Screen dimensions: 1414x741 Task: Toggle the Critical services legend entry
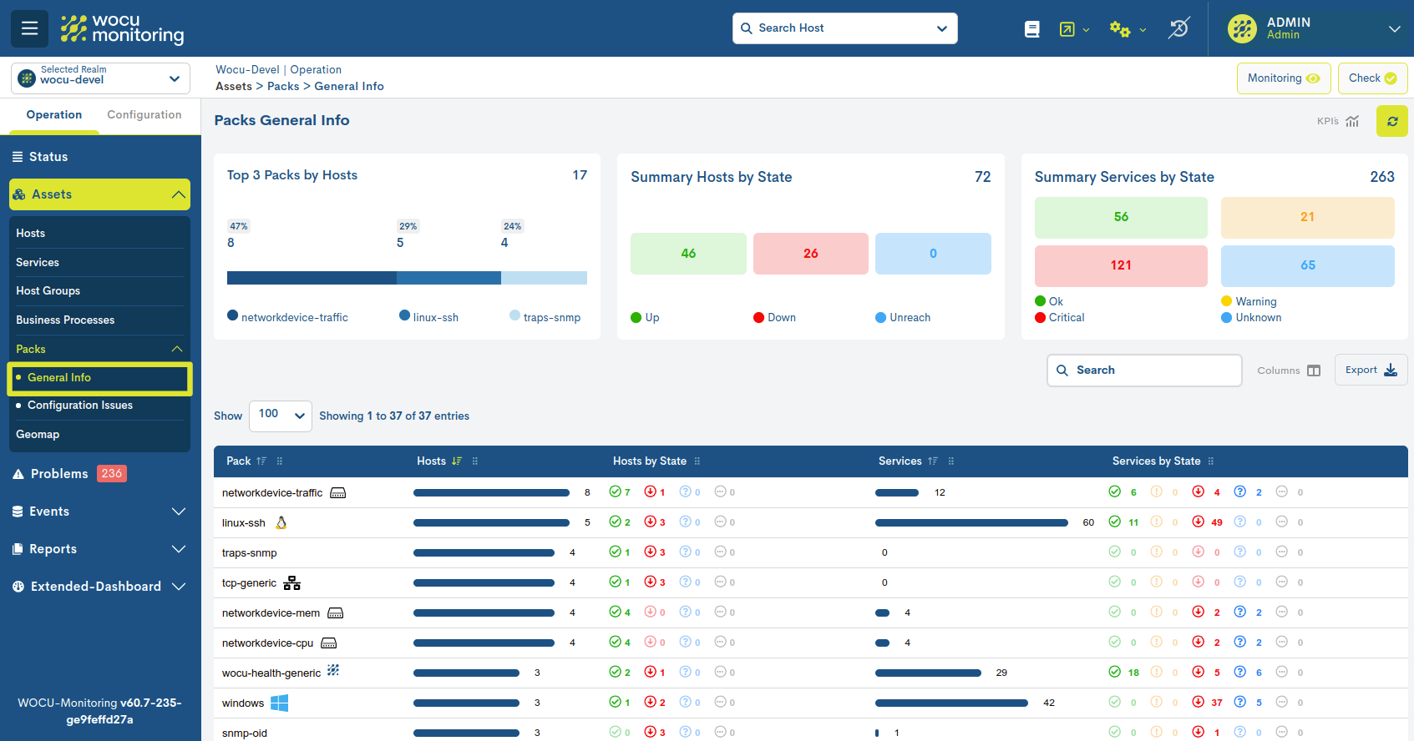click(x=1059, y=317)
